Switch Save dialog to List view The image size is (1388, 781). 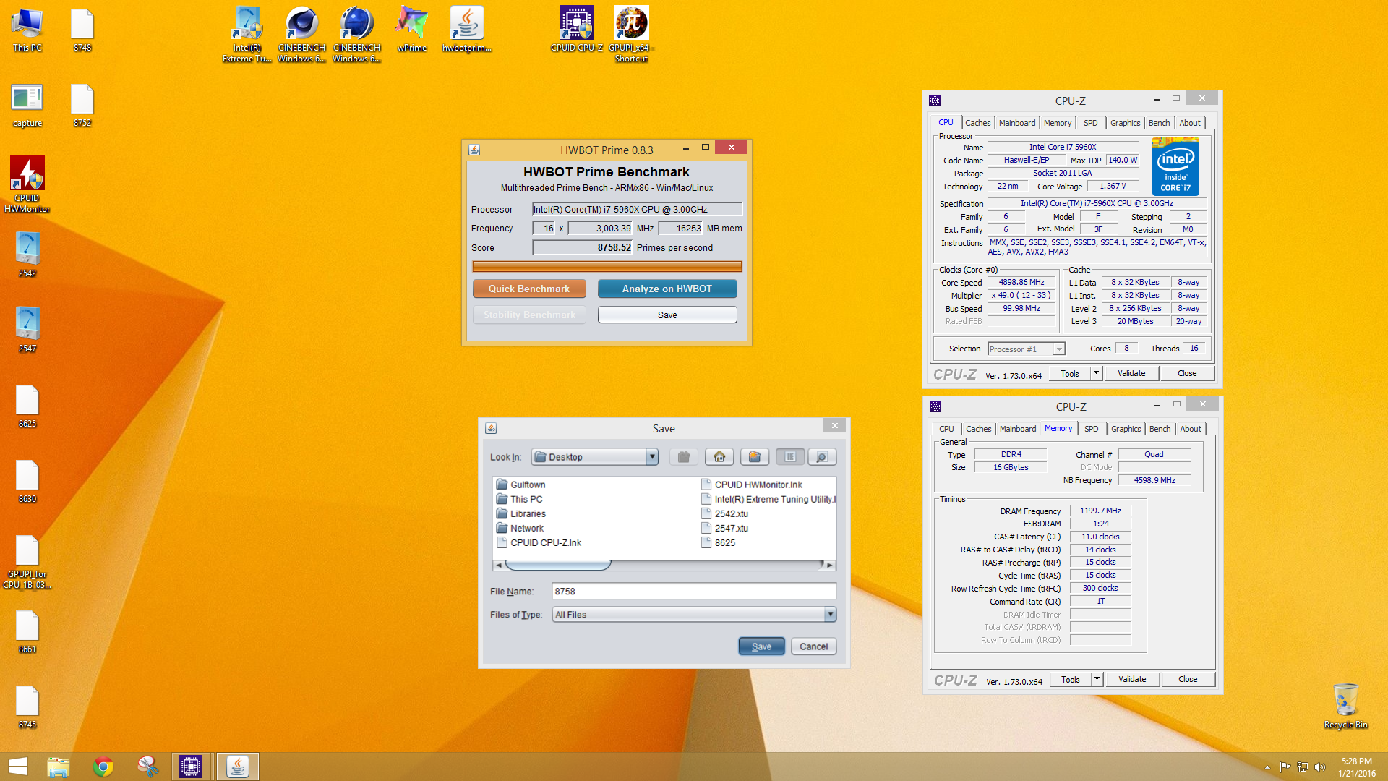[x=790, y=457]
